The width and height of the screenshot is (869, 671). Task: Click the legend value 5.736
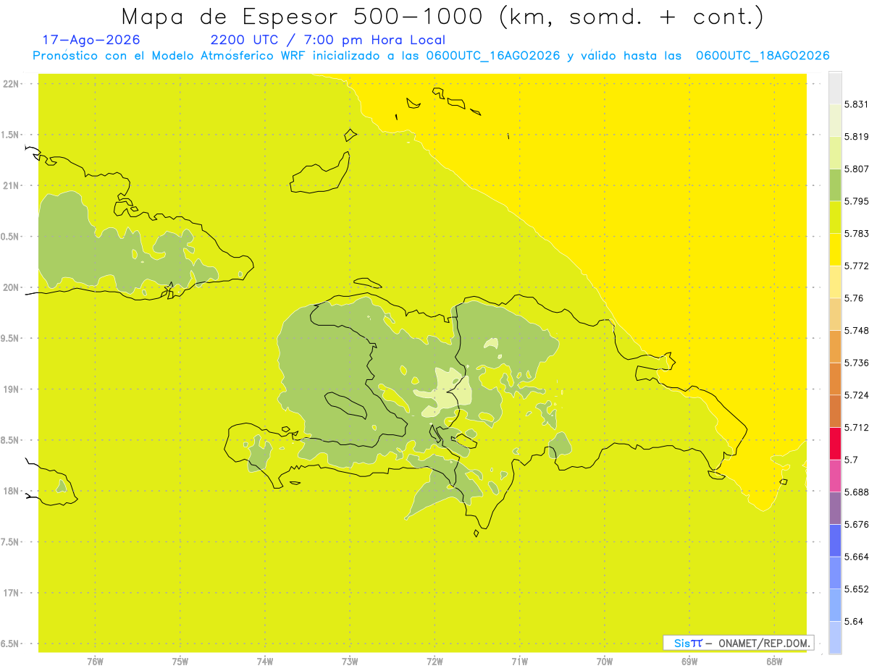(856, 363)
